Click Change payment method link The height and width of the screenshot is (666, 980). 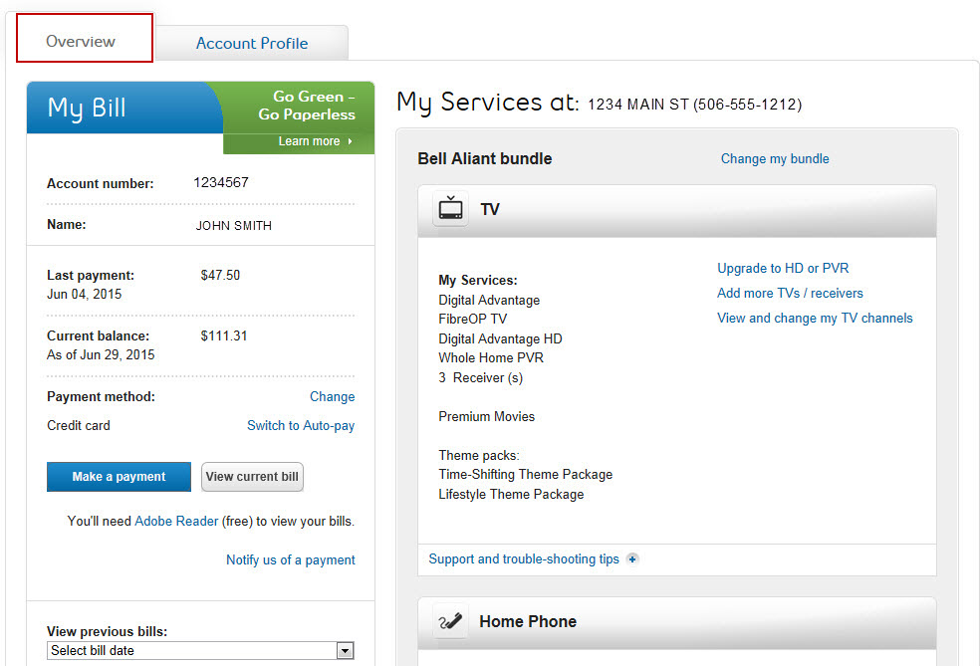click(332, 397)
